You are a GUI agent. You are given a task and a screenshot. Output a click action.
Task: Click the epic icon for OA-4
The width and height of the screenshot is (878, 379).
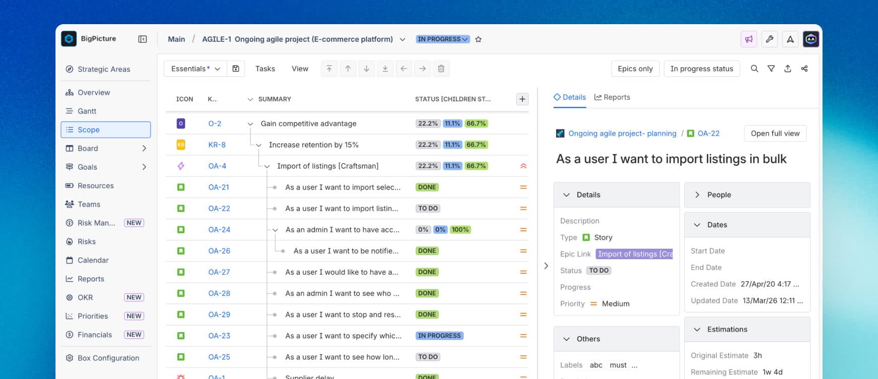click(181, 166)
